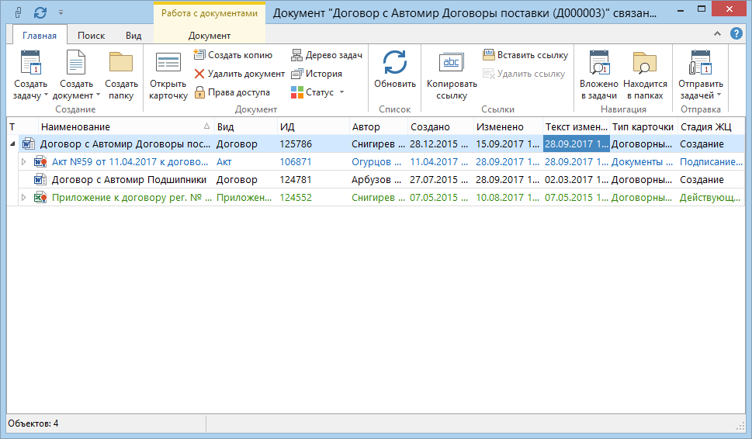Click Работа с документами contextual tab header
Screen dimensions: 752x439
pos(209,13)
